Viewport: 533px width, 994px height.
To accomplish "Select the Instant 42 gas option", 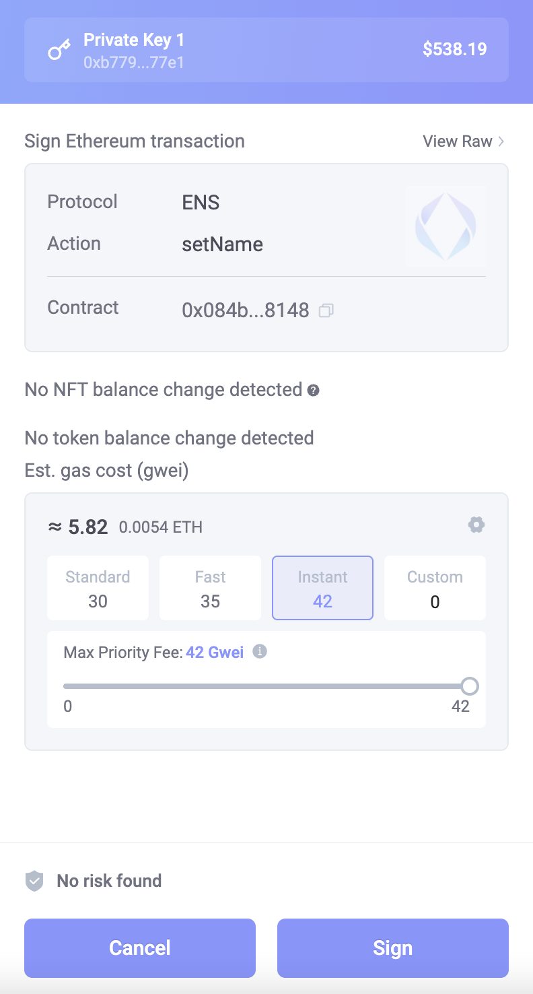I will coord(322,588).
